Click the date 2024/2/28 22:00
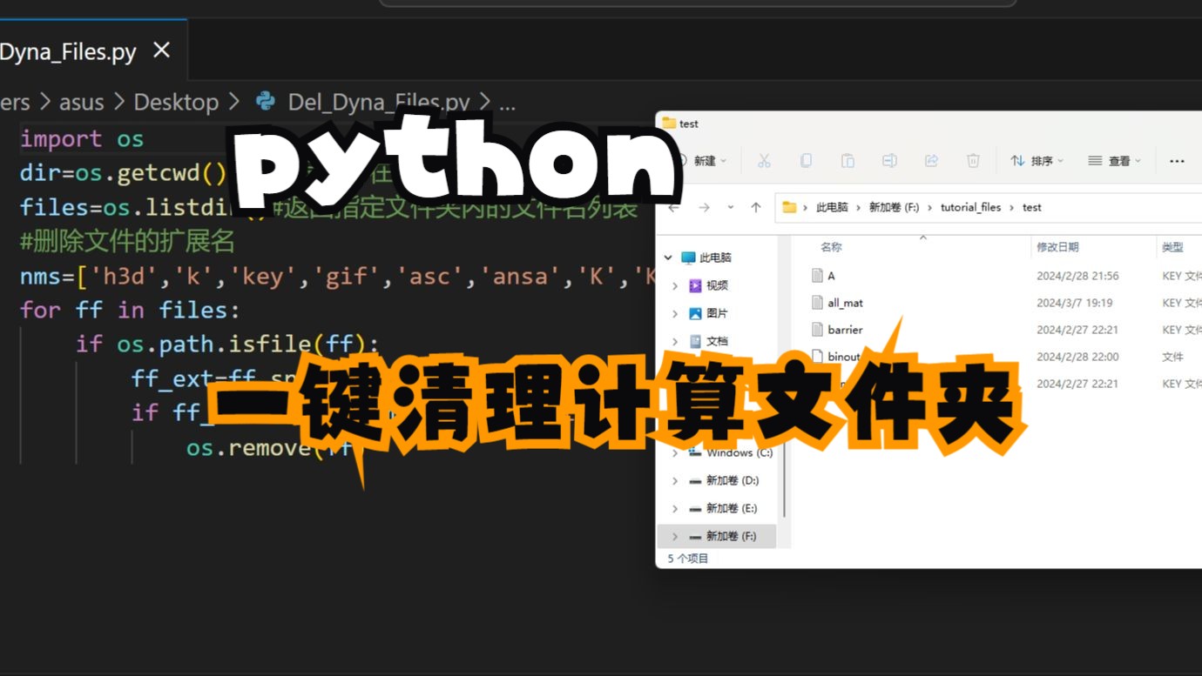Screen dimensions: 1202x676 point(1077,357)
